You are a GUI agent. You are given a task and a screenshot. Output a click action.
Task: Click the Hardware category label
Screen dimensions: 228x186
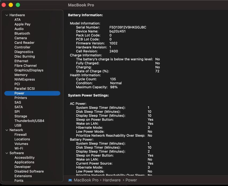[x=17, y=15]
